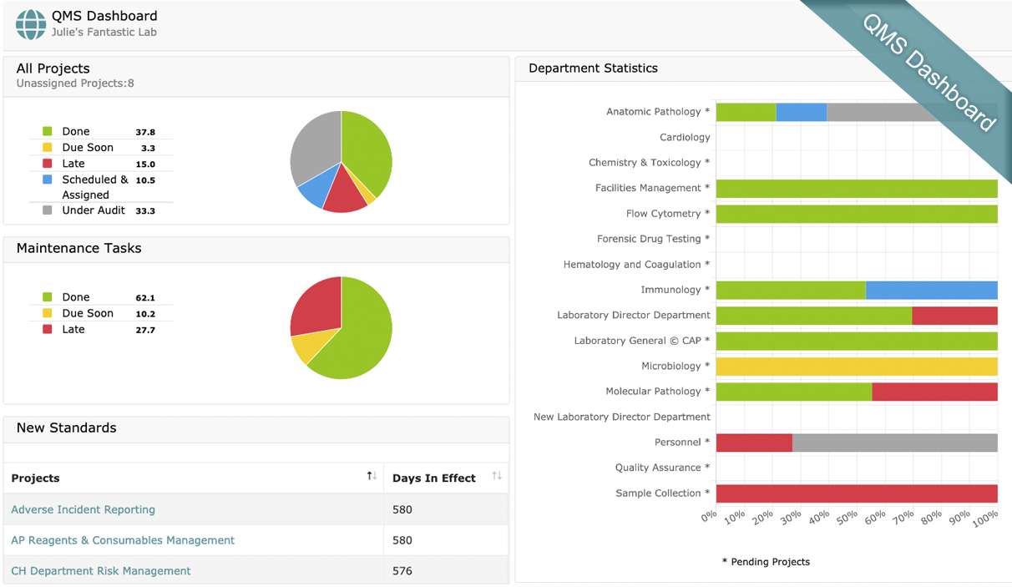The width and height of the screenshot is (1012, 587).
Task: Sort the Days In Effect column arrows
Action: pyautogui.click(x=497, y=476)
